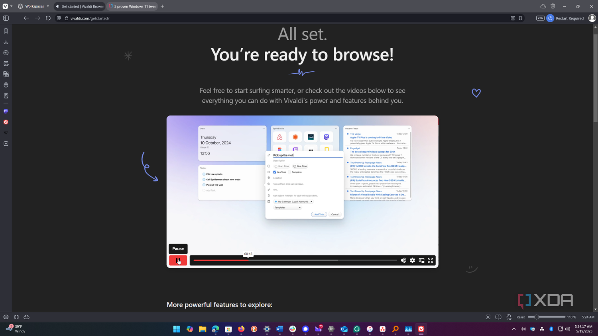The image size is (598, 336).
Task: Toggle the side panel visibility
Action: (6, 18)
